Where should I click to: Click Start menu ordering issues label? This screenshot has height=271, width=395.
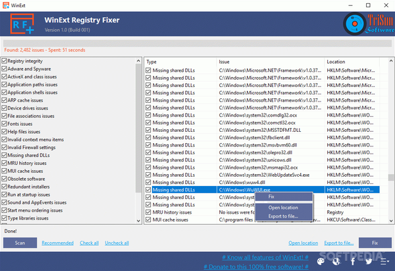35,210
